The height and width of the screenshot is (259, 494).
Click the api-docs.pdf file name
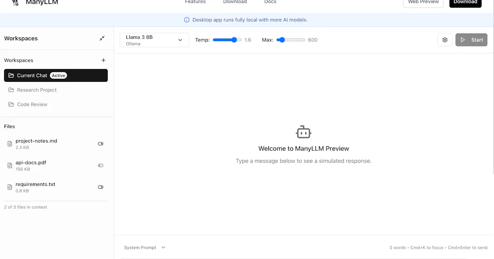tap(31, 162)
